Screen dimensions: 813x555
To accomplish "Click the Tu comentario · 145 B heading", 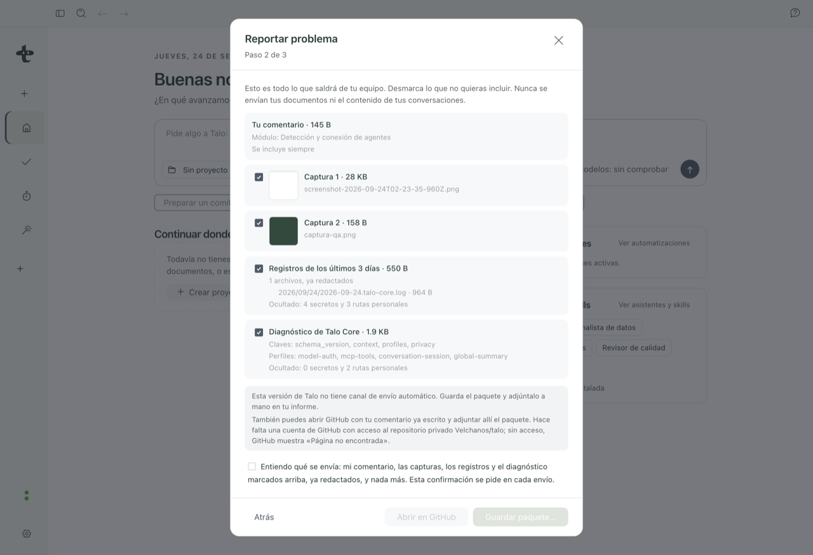I will pos(292,125).
